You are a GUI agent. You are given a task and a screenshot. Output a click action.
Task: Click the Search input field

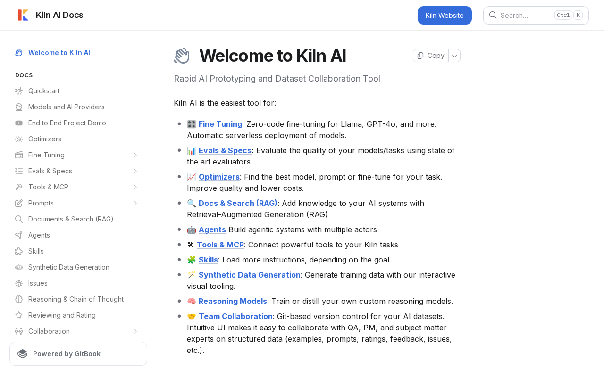[536, 15]
